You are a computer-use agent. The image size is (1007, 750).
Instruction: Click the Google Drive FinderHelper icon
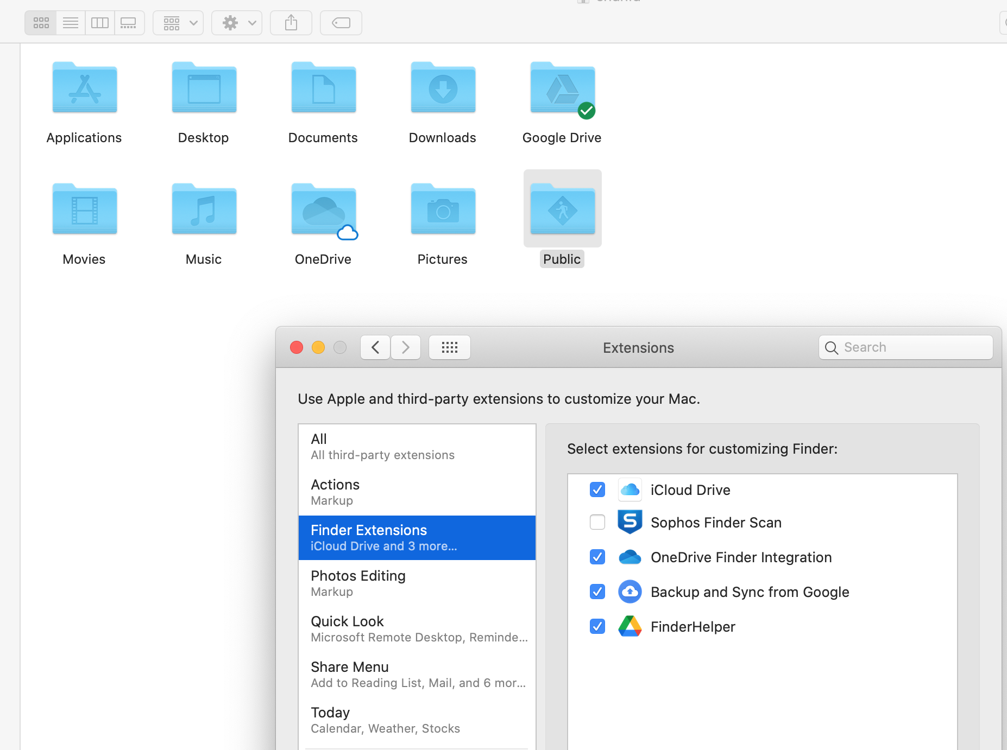[x=630, y=626]
